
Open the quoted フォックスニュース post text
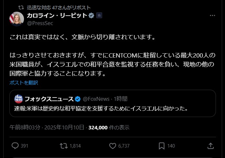click(x=101, y=108)
